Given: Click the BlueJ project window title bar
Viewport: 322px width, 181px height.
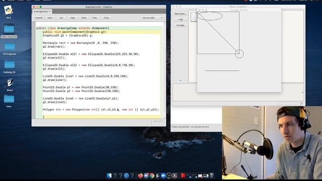Looking at the screenshot, I should (x=238, y=7).
